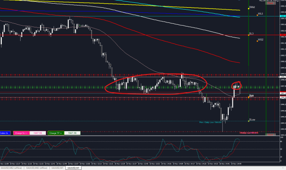Click the currently selected XAUUSD,M1 tab
The width and height of the screenshot is (286, 170).
click(73, 168)
